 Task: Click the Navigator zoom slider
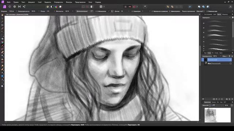[x=218, y=105]
